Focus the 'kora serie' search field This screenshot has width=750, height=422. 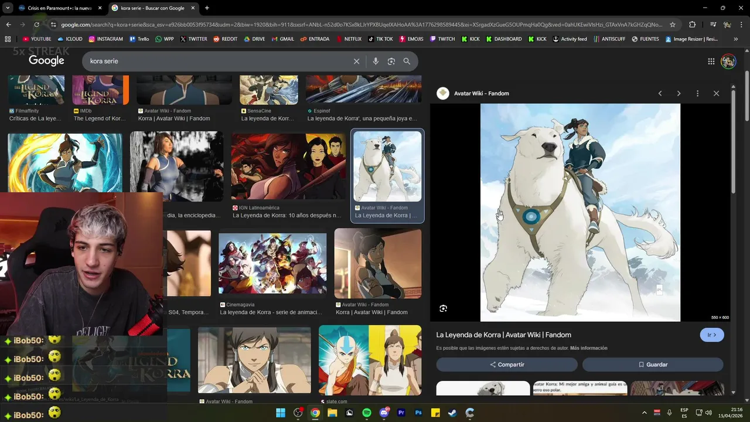217,61
